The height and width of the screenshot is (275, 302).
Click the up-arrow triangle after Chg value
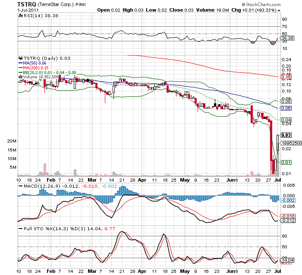click(279, 10)
